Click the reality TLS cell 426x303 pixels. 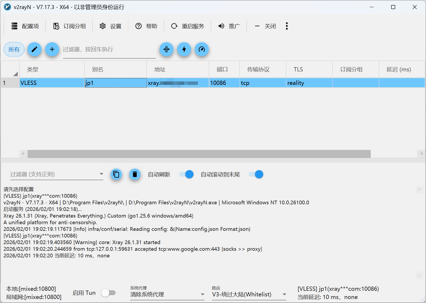(x=309, y=83)
